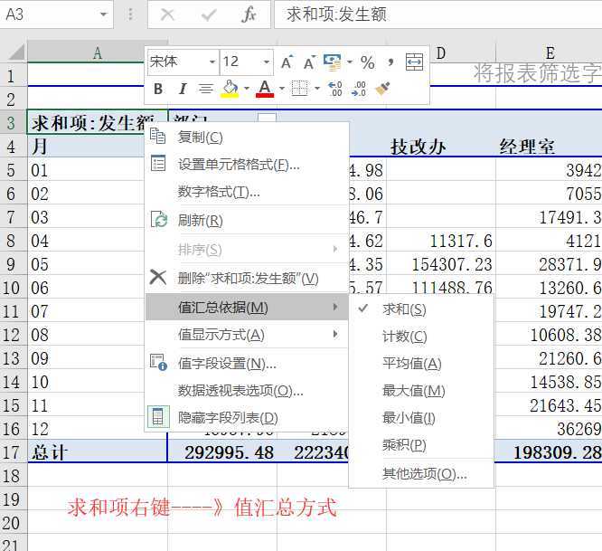Click the Bold button in mini toolbar
This screenshot has height=551, width=602.
coord(158,90)
